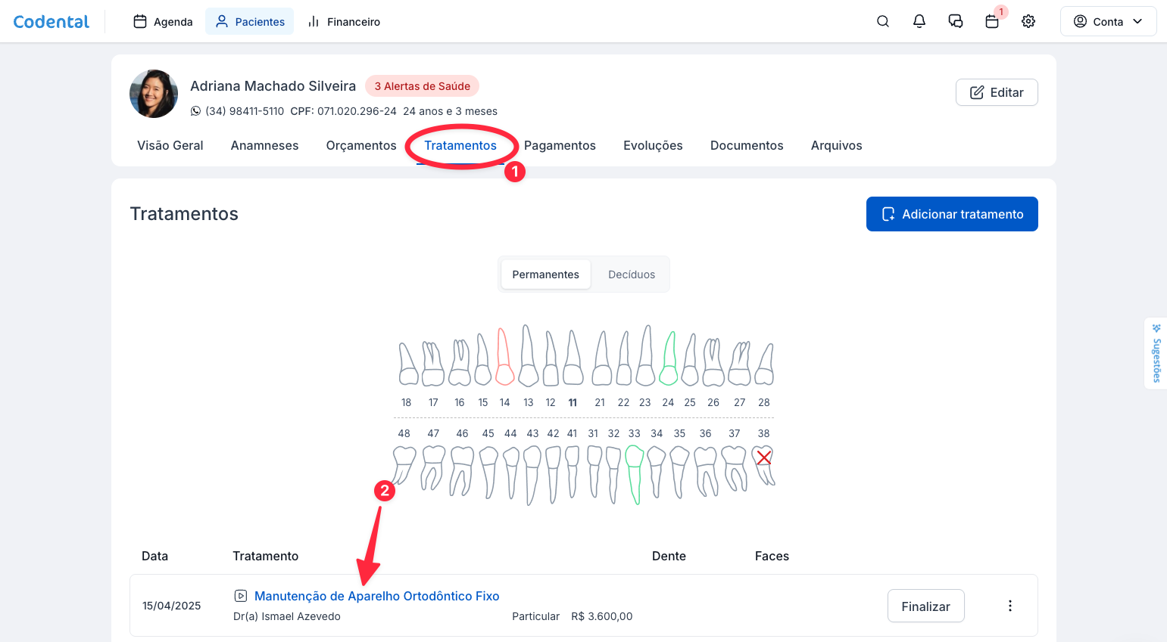Click the search magnifier icon
1167x642 pixels.
click(882, 21)
